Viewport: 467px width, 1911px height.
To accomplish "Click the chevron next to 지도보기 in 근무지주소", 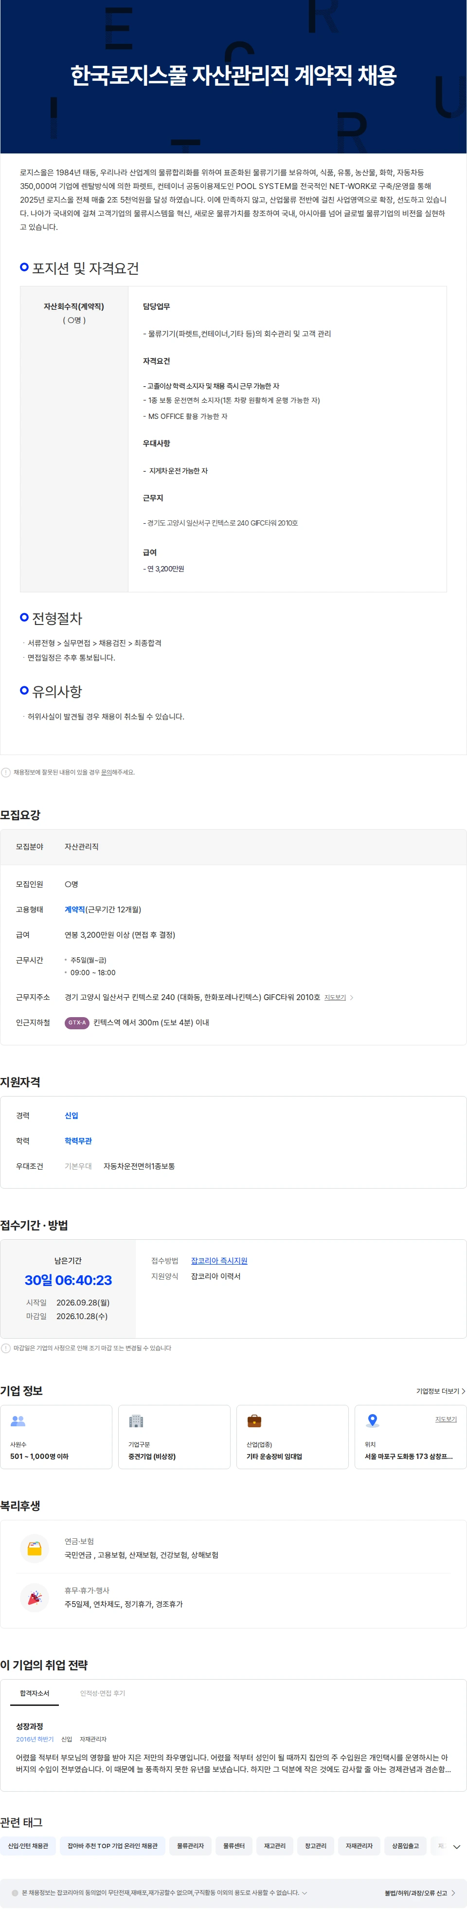I will [351, 998].
